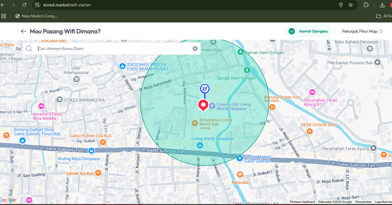
Task: Select Warung Ongan Asri restaurant marker
Action: [272, 107]
